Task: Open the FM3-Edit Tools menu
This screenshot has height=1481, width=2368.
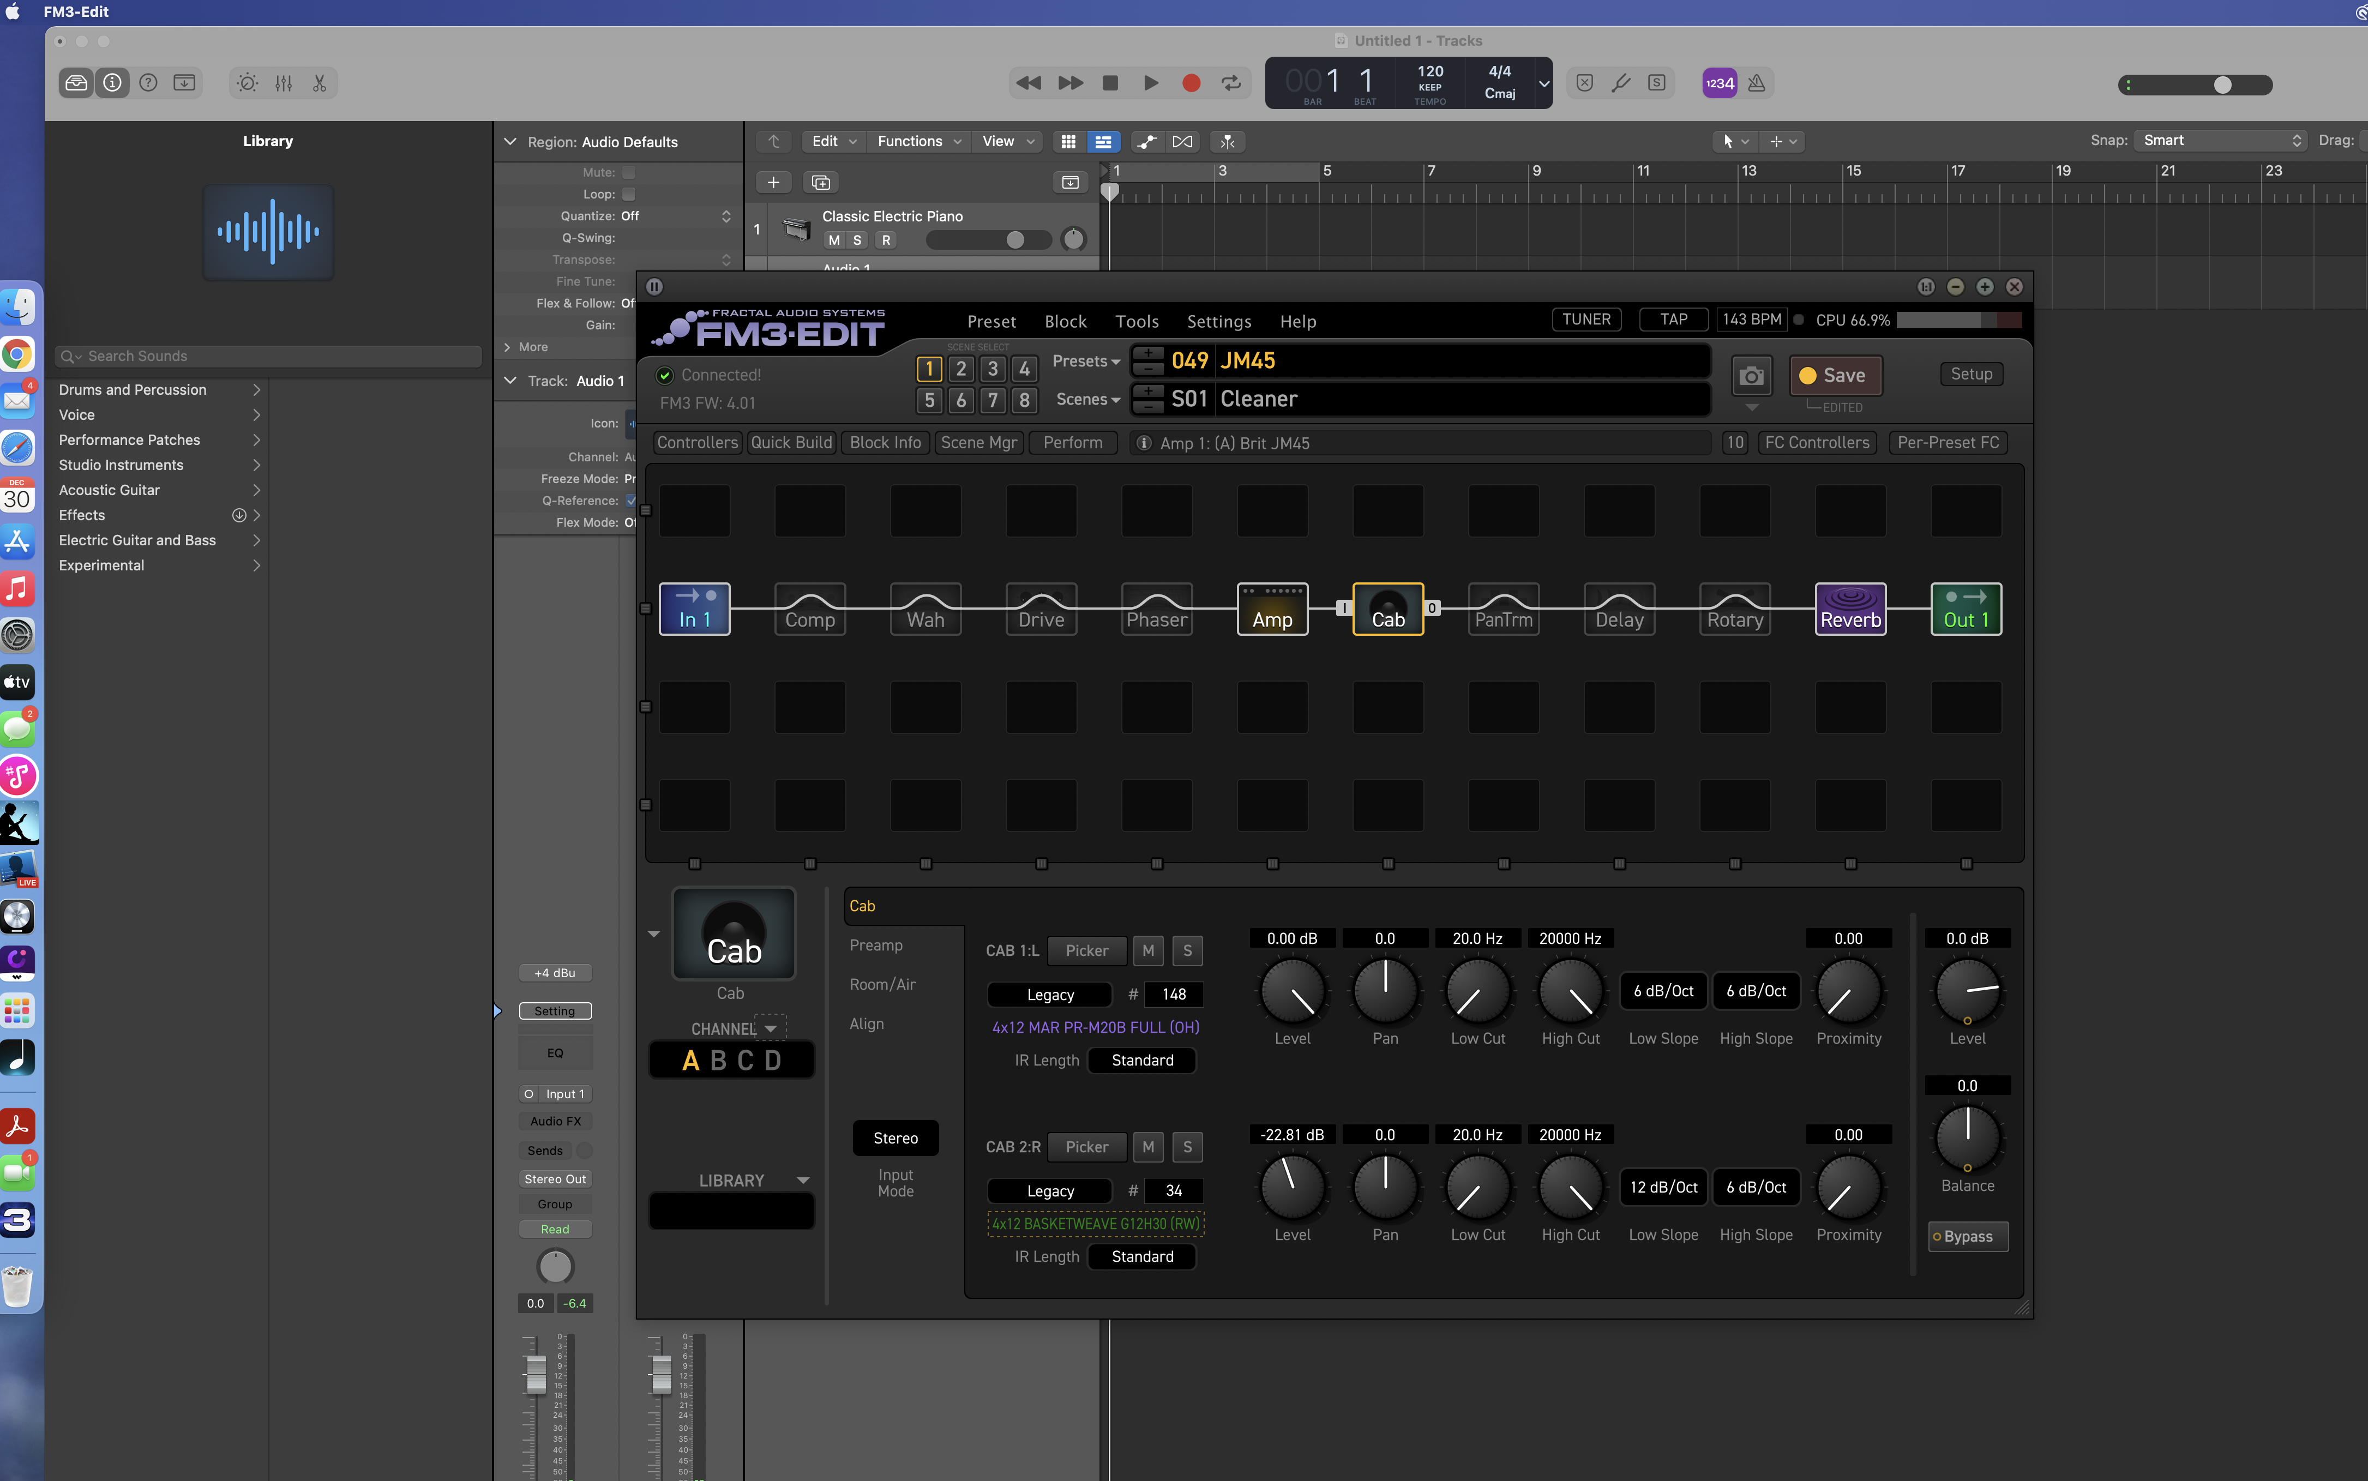Action: coord(1137,321)
